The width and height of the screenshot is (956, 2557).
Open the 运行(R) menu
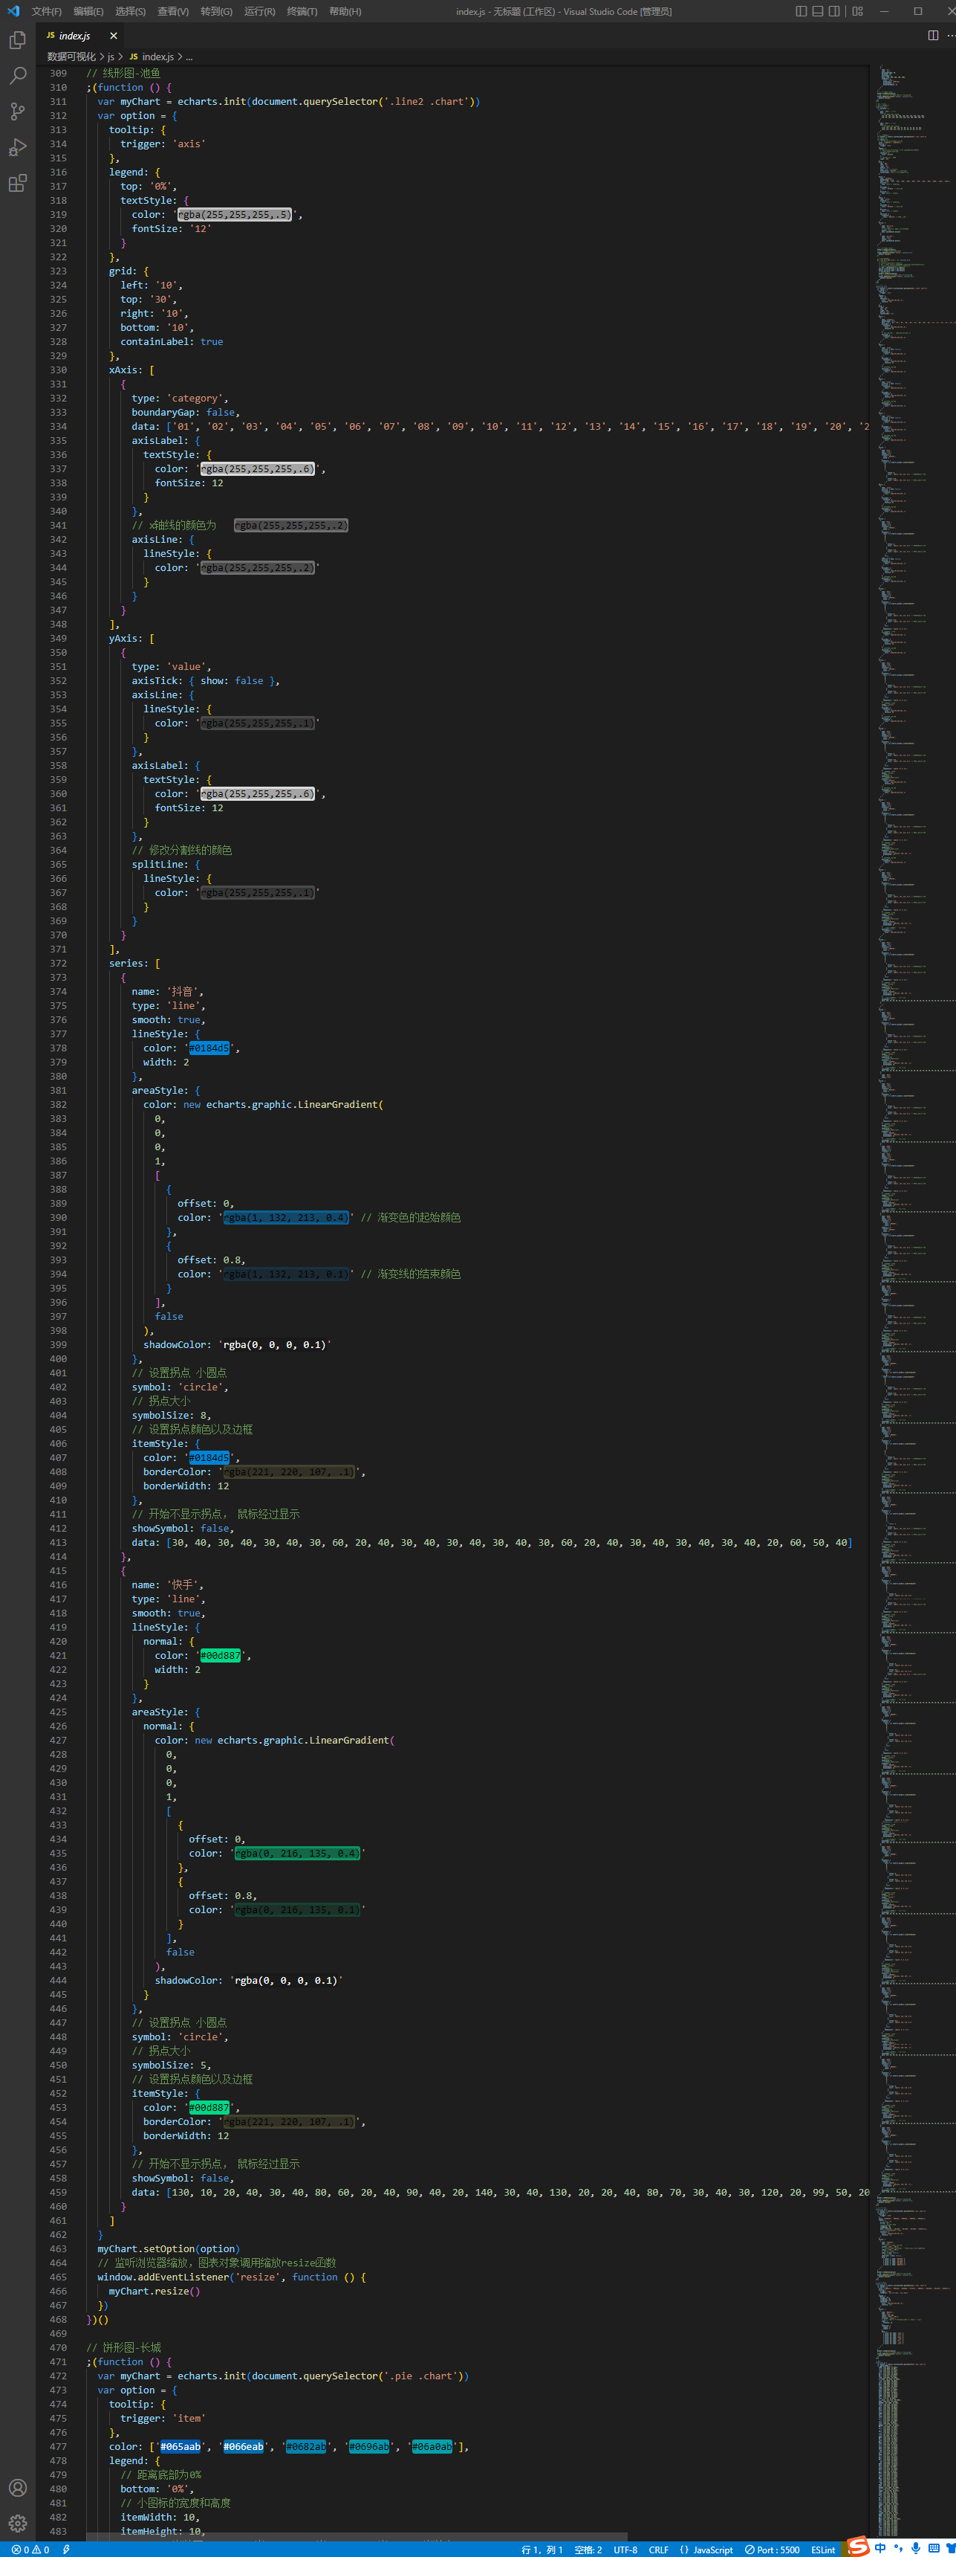coord(260,11)
